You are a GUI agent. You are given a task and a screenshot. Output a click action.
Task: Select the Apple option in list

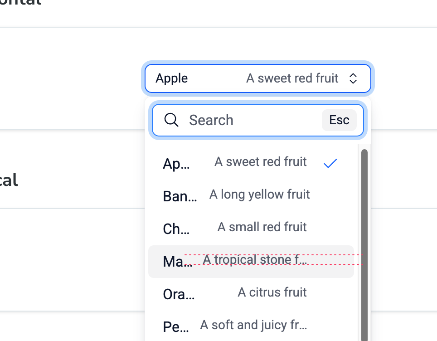click(x=251, y=163)
